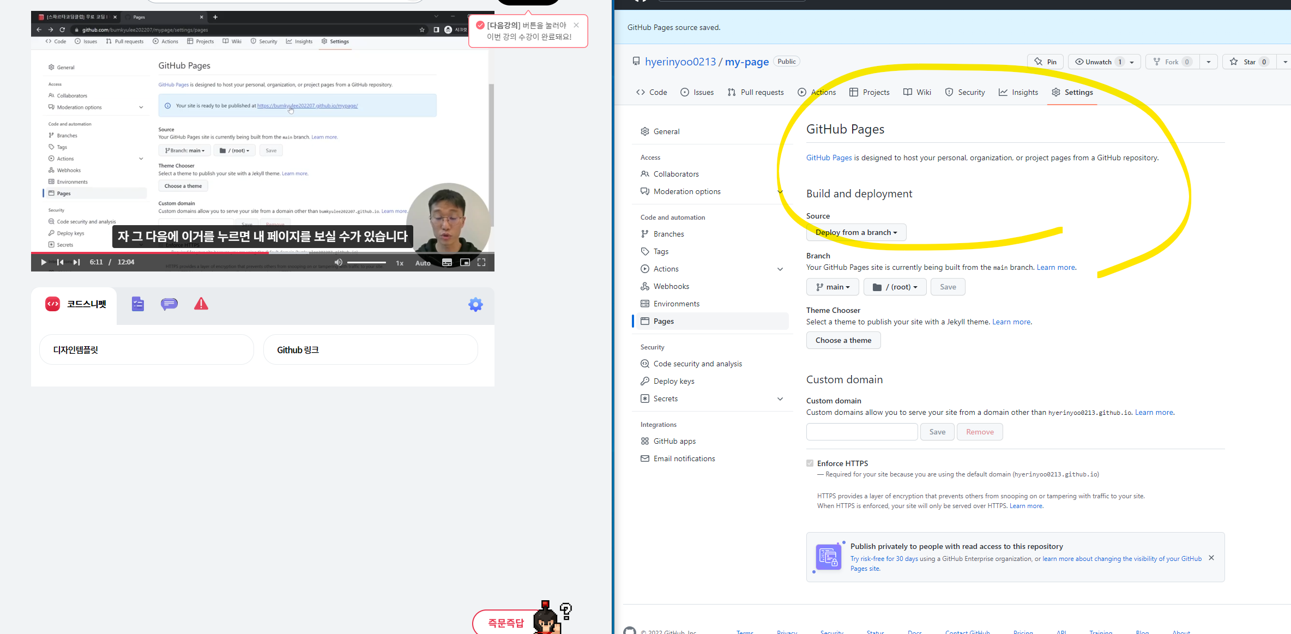Expand the Github 링크 snippet
1291x634 pixels.
tap(371, 350)
